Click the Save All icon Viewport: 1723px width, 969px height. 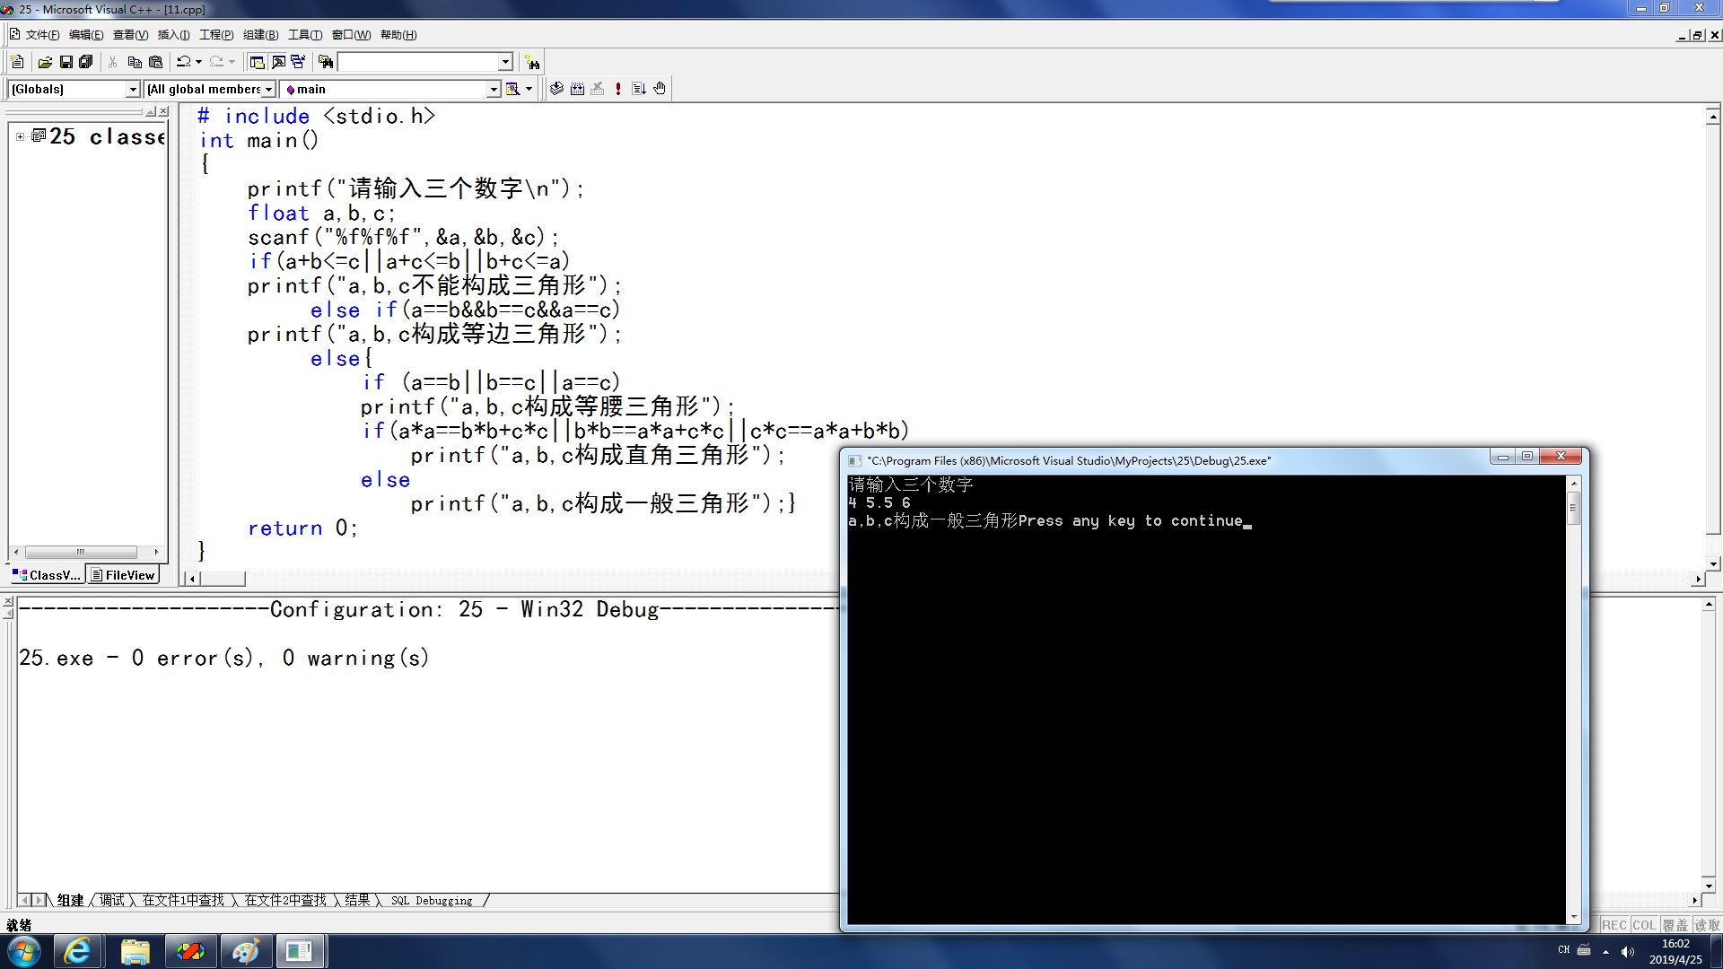coord(86,62)
